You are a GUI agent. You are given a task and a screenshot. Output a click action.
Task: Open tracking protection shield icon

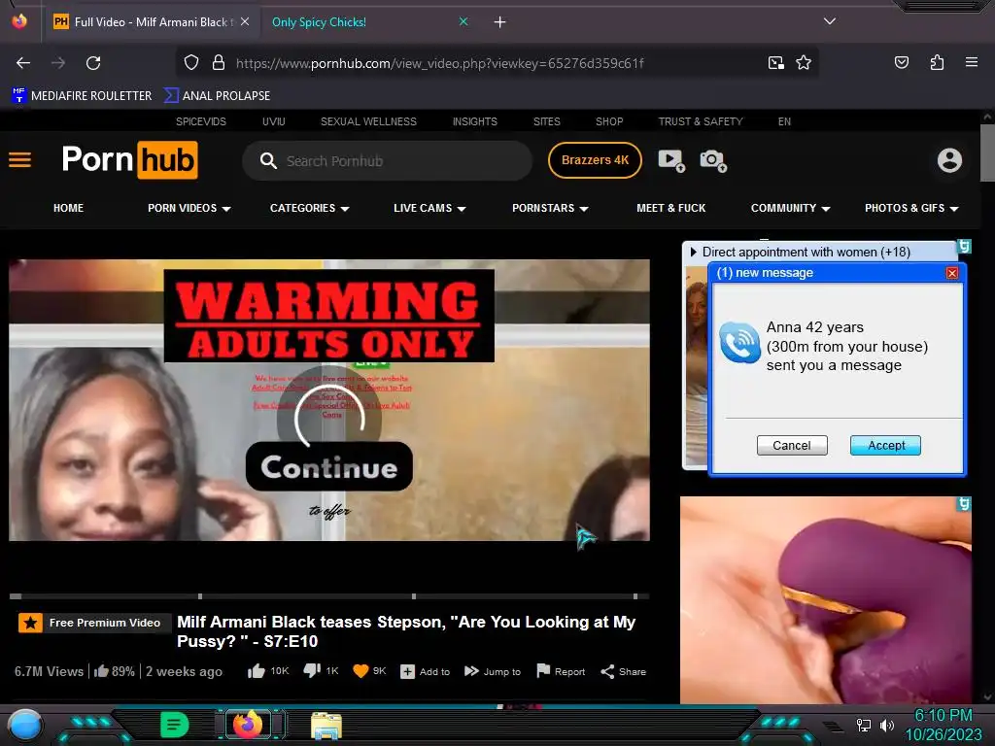point(191,63)
